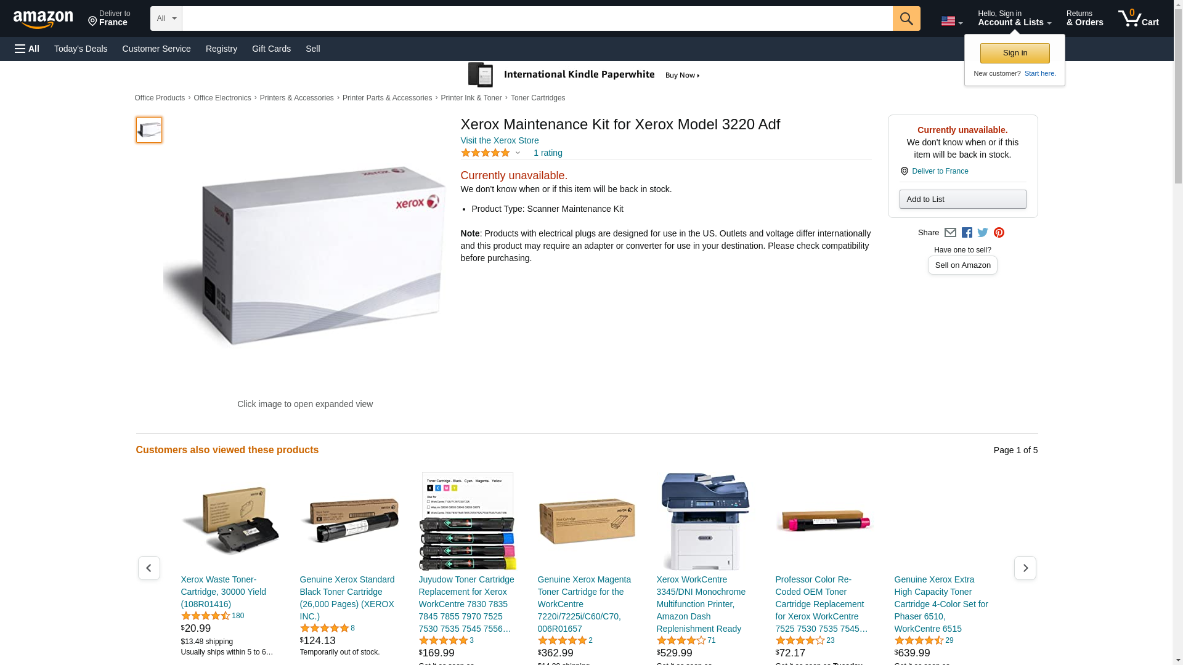Open the shopping cart icon
This screenshot has width=1183, height=665.
tap(1139, 18)
